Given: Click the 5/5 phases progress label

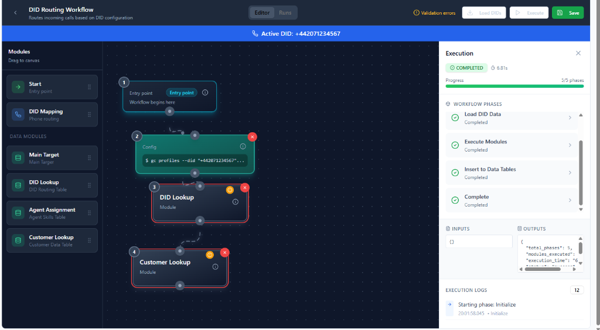Looking at the screenshot, I should (572, 80).
